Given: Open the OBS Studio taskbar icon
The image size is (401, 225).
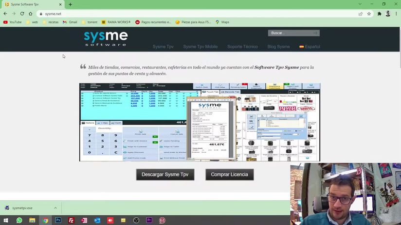Looking at the screenshot, I should point(136,220).
